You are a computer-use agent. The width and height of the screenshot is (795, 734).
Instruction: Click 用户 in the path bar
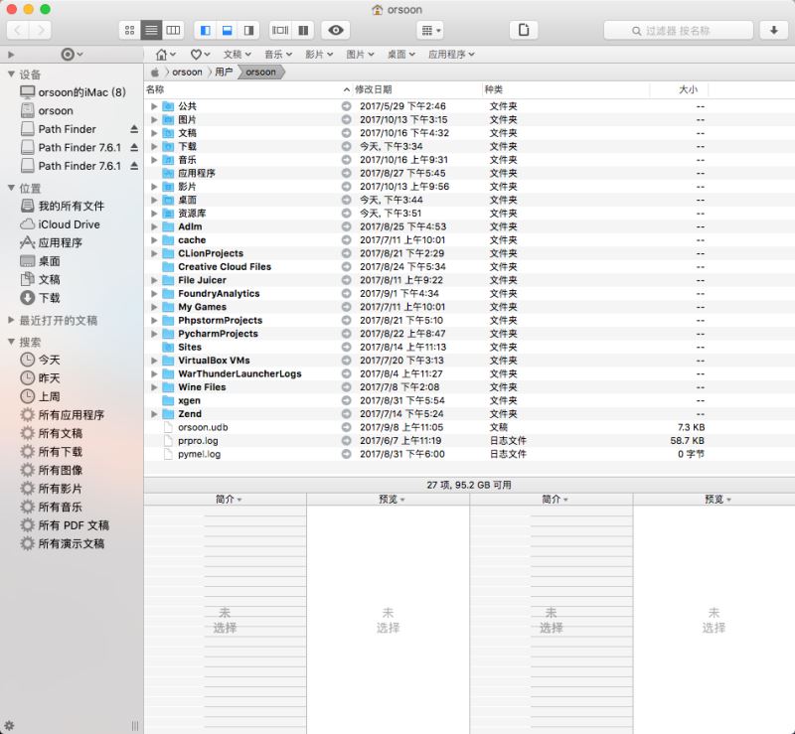(x=224, y=72)
